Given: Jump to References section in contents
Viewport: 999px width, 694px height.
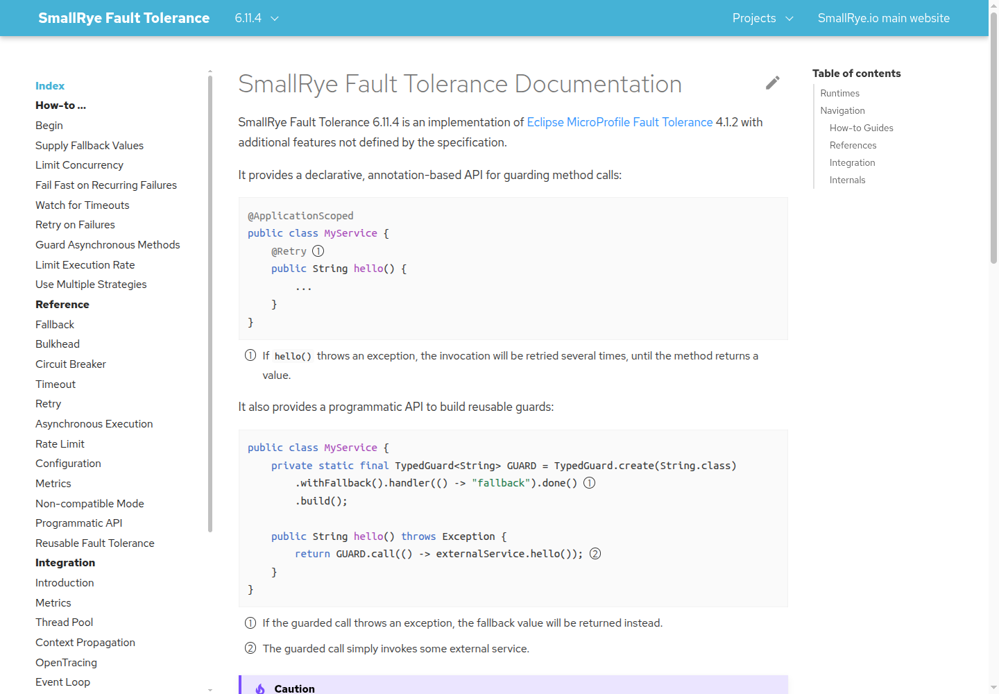Looking at the screenshot, I should point(853,146).
